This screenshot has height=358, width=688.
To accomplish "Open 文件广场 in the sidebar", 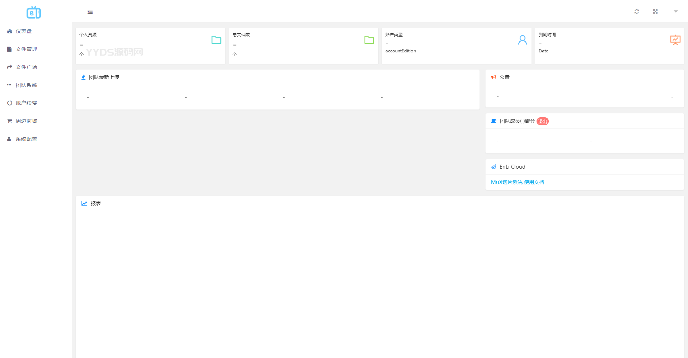I will coord(26,67).
